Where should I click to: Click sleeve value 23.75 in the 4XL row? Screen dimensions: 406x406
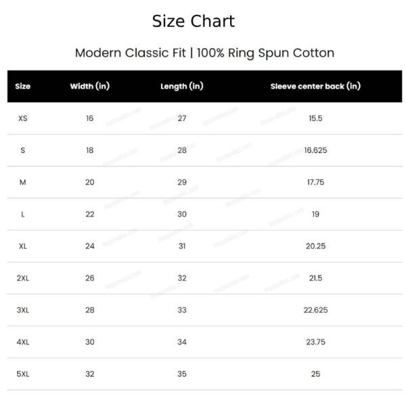point(315,342)
